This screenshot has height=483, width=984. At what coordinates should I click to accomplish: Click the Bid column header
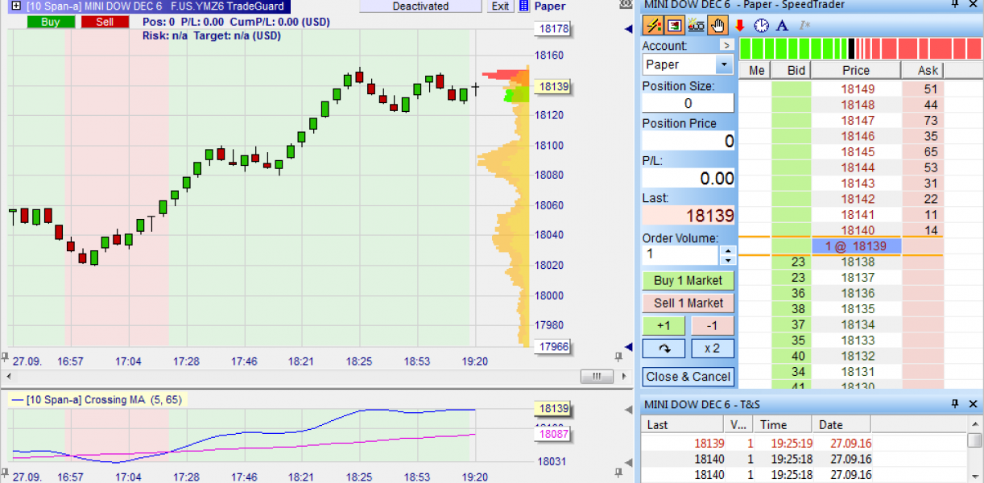pyautogui.click(x=792, y=71)
